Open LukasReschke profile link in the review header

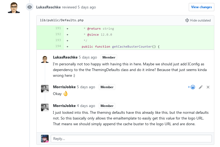coord(48,7)
